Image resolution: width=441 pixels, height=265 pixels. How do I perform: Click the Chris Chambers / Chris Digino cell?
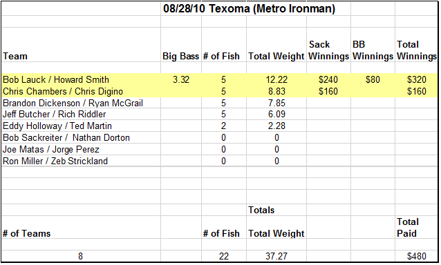[x=81, y=92]
